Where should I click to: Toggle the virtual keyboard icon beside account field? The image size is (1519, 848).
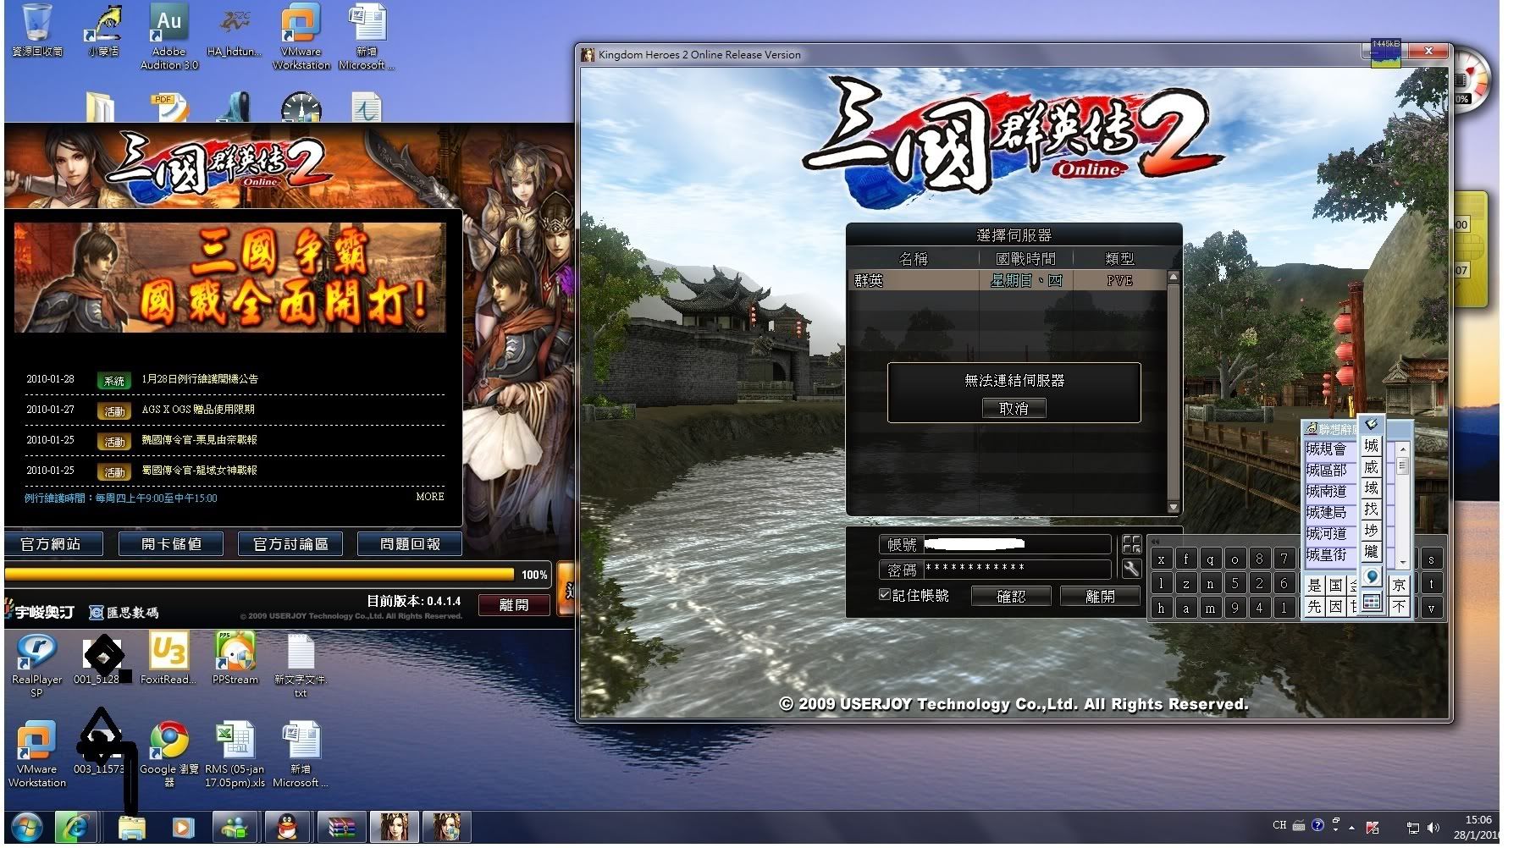[1131, 544]
